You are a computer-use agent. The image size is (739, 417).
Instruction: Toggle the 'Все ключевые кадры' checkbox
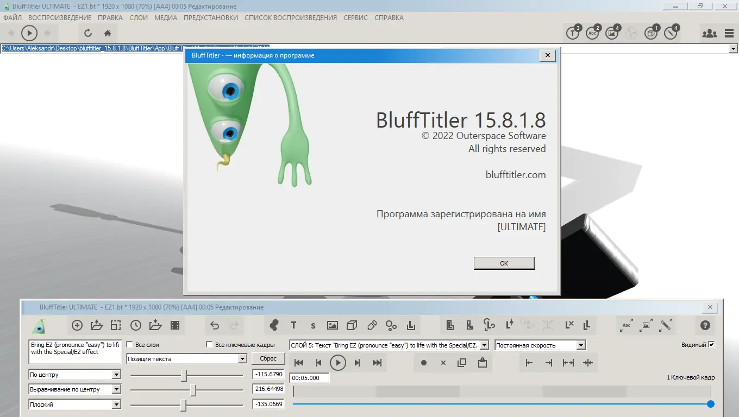point(210,345)
